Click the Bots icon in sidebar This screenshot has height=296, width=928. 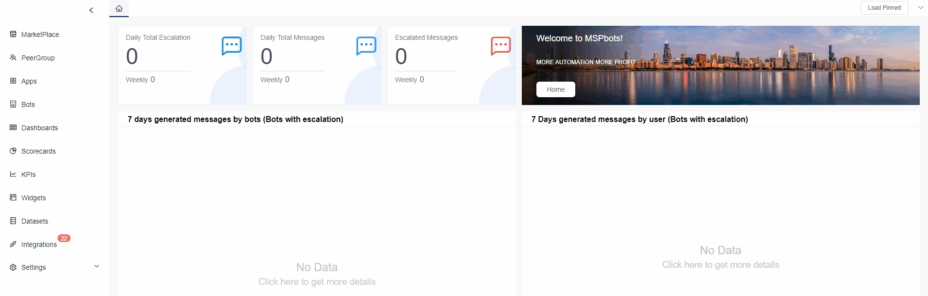(13, 104)
